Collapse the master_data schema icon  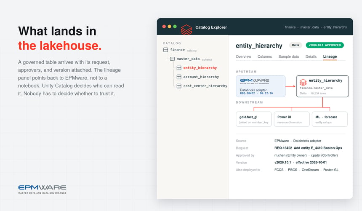[172, 59]
